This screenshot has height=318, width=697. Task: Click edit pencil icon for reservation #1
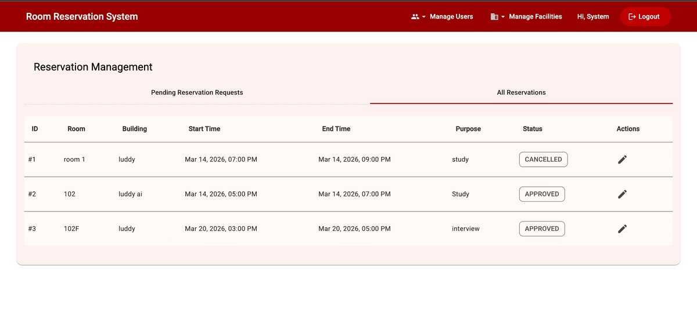[622, 159]
